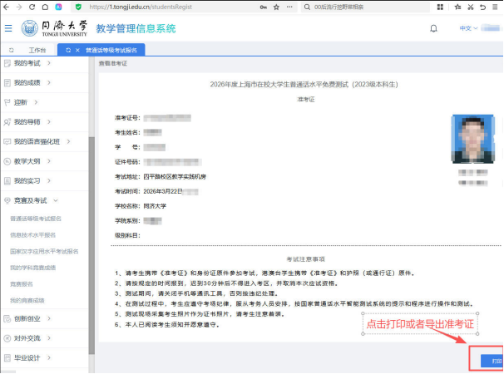Open the browser extensions grid icon
This screenshot has width=504, height=374.
point(440,7)
